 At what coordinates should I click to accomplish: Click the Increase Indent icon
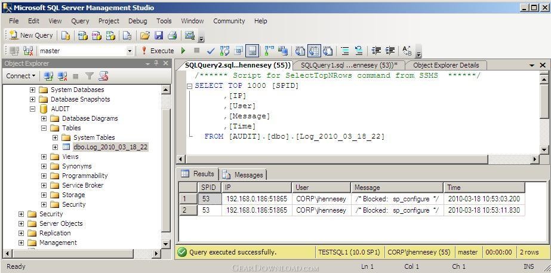point(390,51)
